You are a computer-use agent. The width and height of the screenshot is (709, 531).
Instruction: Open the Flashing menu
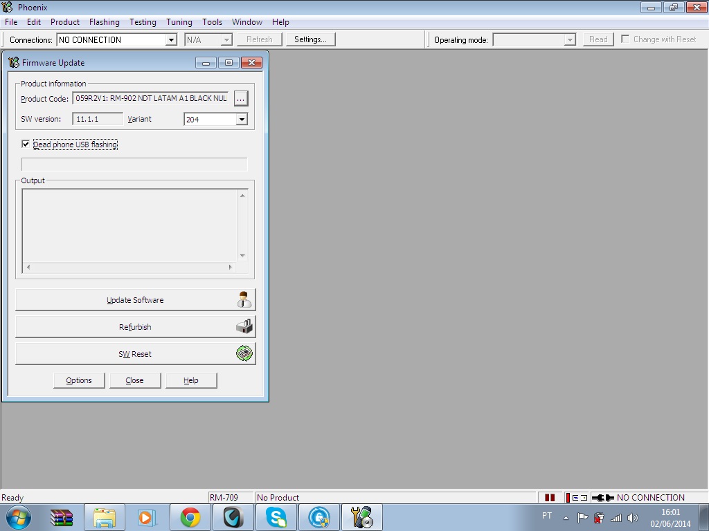(x=105, y=22)
